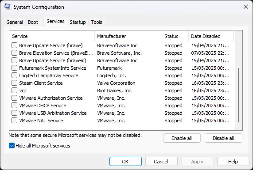Check the VMware DHCP Service box
The image size is (253, 170).
pos(14,106)
